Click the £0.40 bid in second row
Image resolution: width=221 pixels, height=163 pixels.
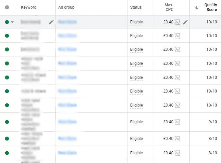tap(169, 36)
